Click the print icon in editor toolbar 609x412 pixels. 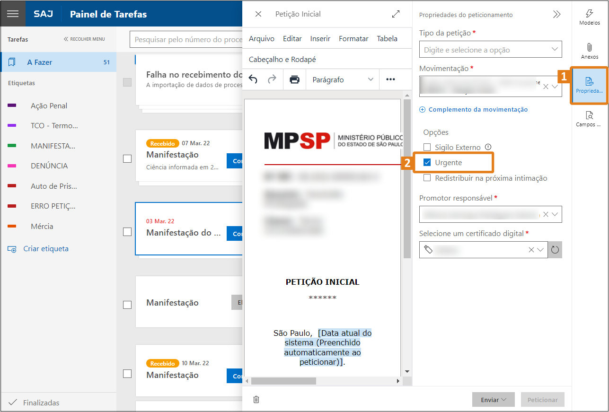pyautogui.click(x=294, y=79)
